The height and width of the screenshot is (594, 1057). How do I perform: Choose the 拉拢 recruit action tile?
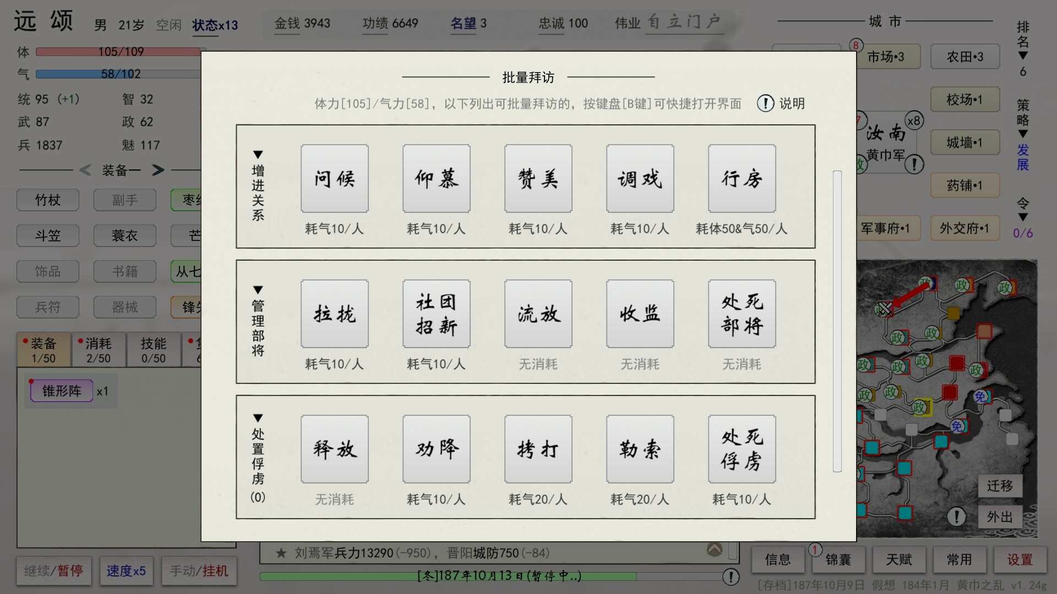pyautogui.click(x=334, y=313)
